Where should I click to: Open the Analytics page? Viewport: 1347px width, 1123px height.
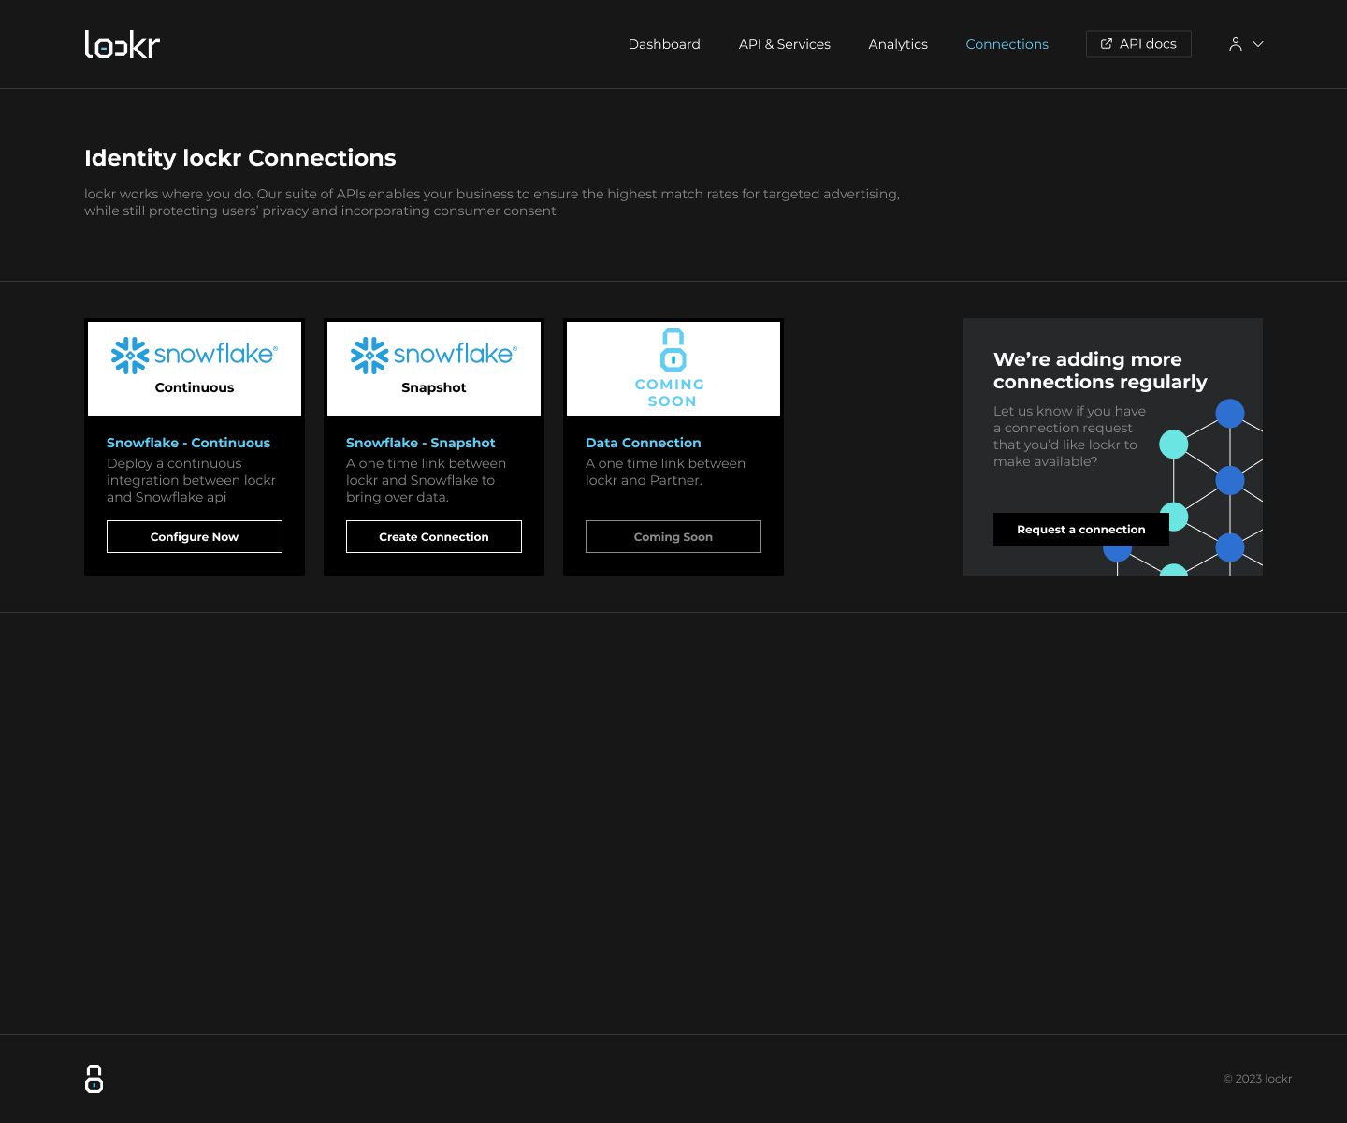(897, 44)
